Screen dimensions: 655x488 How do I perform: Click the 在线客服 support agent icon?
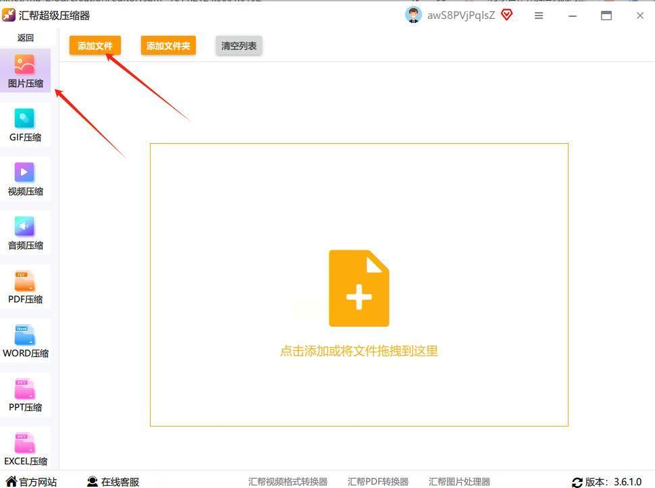[93, 481]
